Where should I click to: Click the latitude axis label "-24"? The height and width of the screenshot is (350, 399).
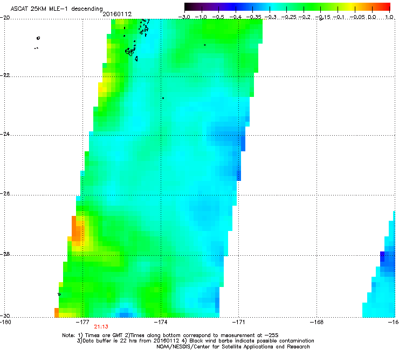click(5, 134)
